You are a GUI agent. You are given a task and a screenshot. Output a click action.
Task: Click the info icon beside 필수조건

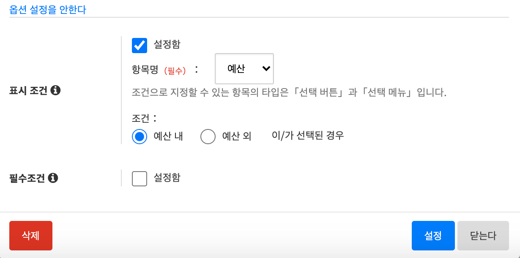click(x=53, y=178)
